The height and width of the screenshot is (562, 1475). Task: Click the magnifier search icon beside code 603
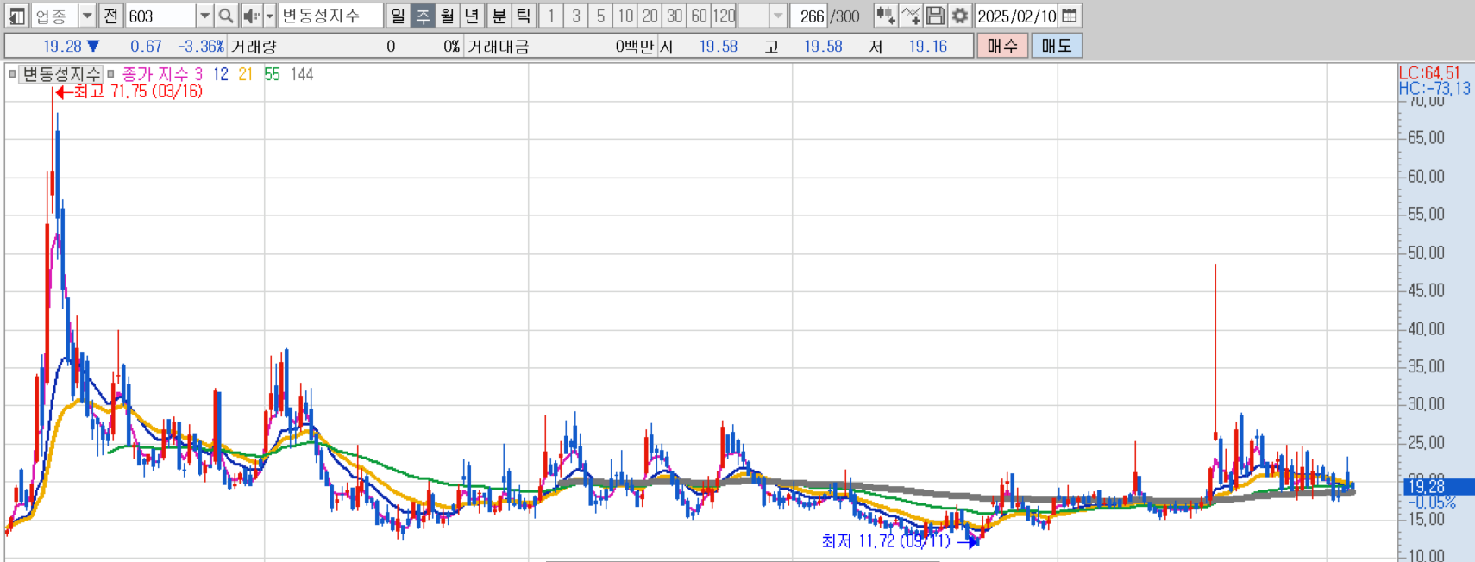tap(226, 16)
